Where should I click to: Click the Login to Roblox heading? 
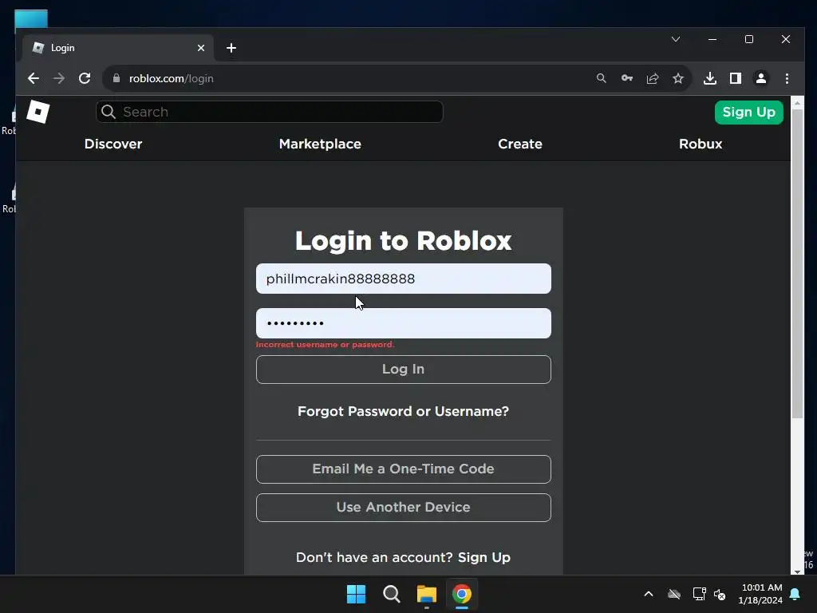coord(403,241)
